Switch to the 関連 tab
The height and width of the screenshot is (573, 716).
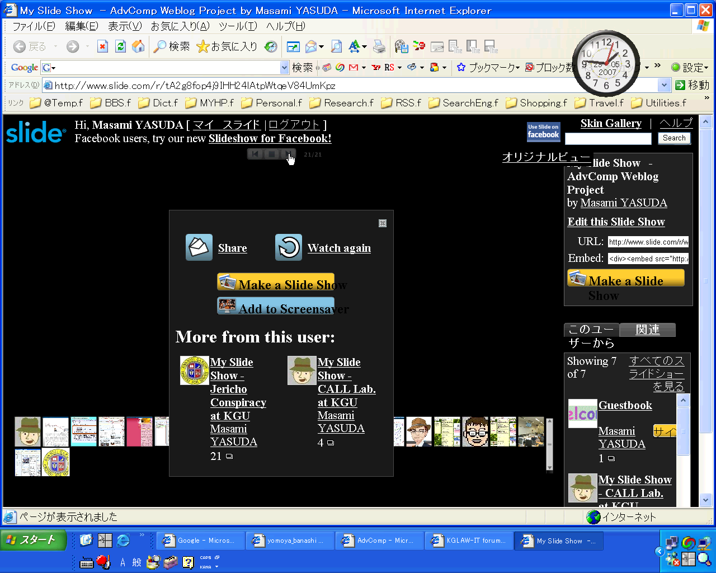point(647,330)
